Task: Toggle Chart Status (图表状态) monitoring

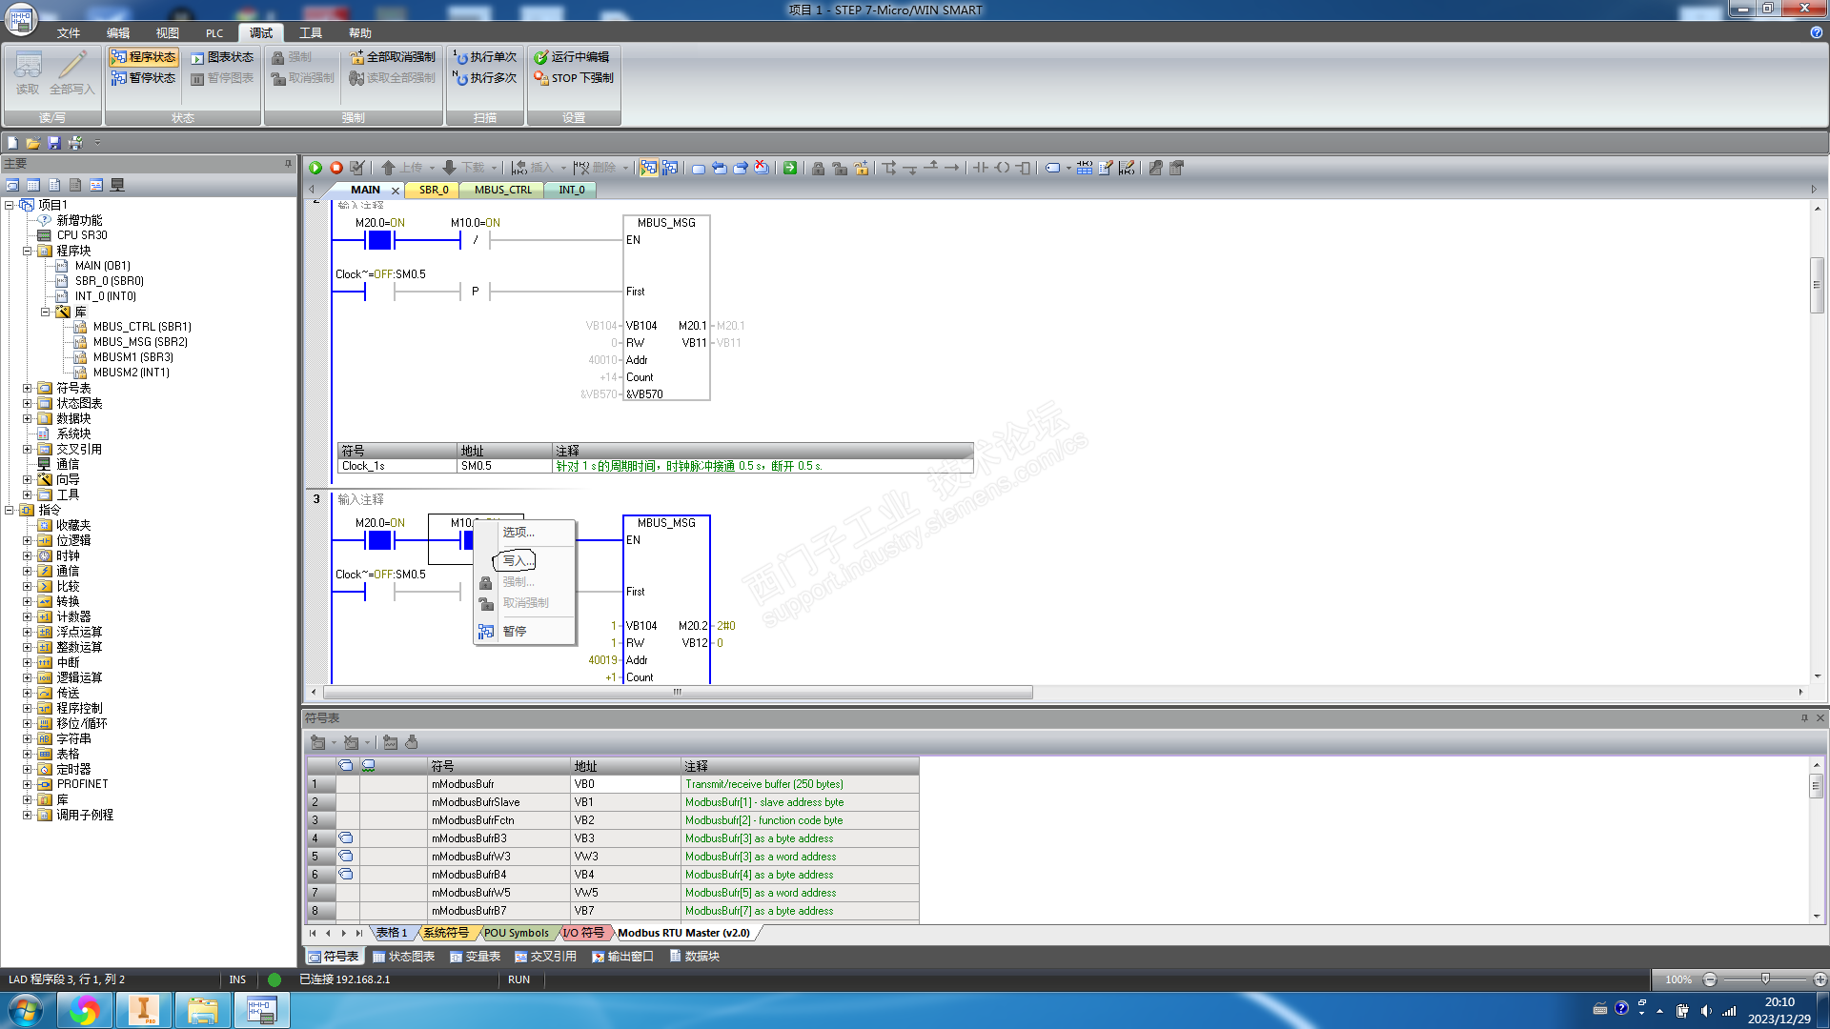Action: tap(222, 57)
